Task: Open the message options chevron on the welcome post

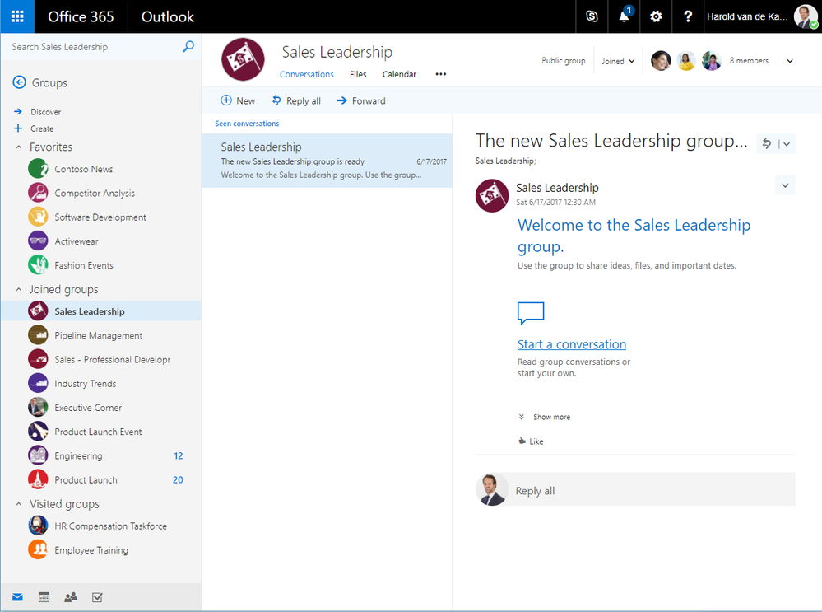Action: [785, 185]
